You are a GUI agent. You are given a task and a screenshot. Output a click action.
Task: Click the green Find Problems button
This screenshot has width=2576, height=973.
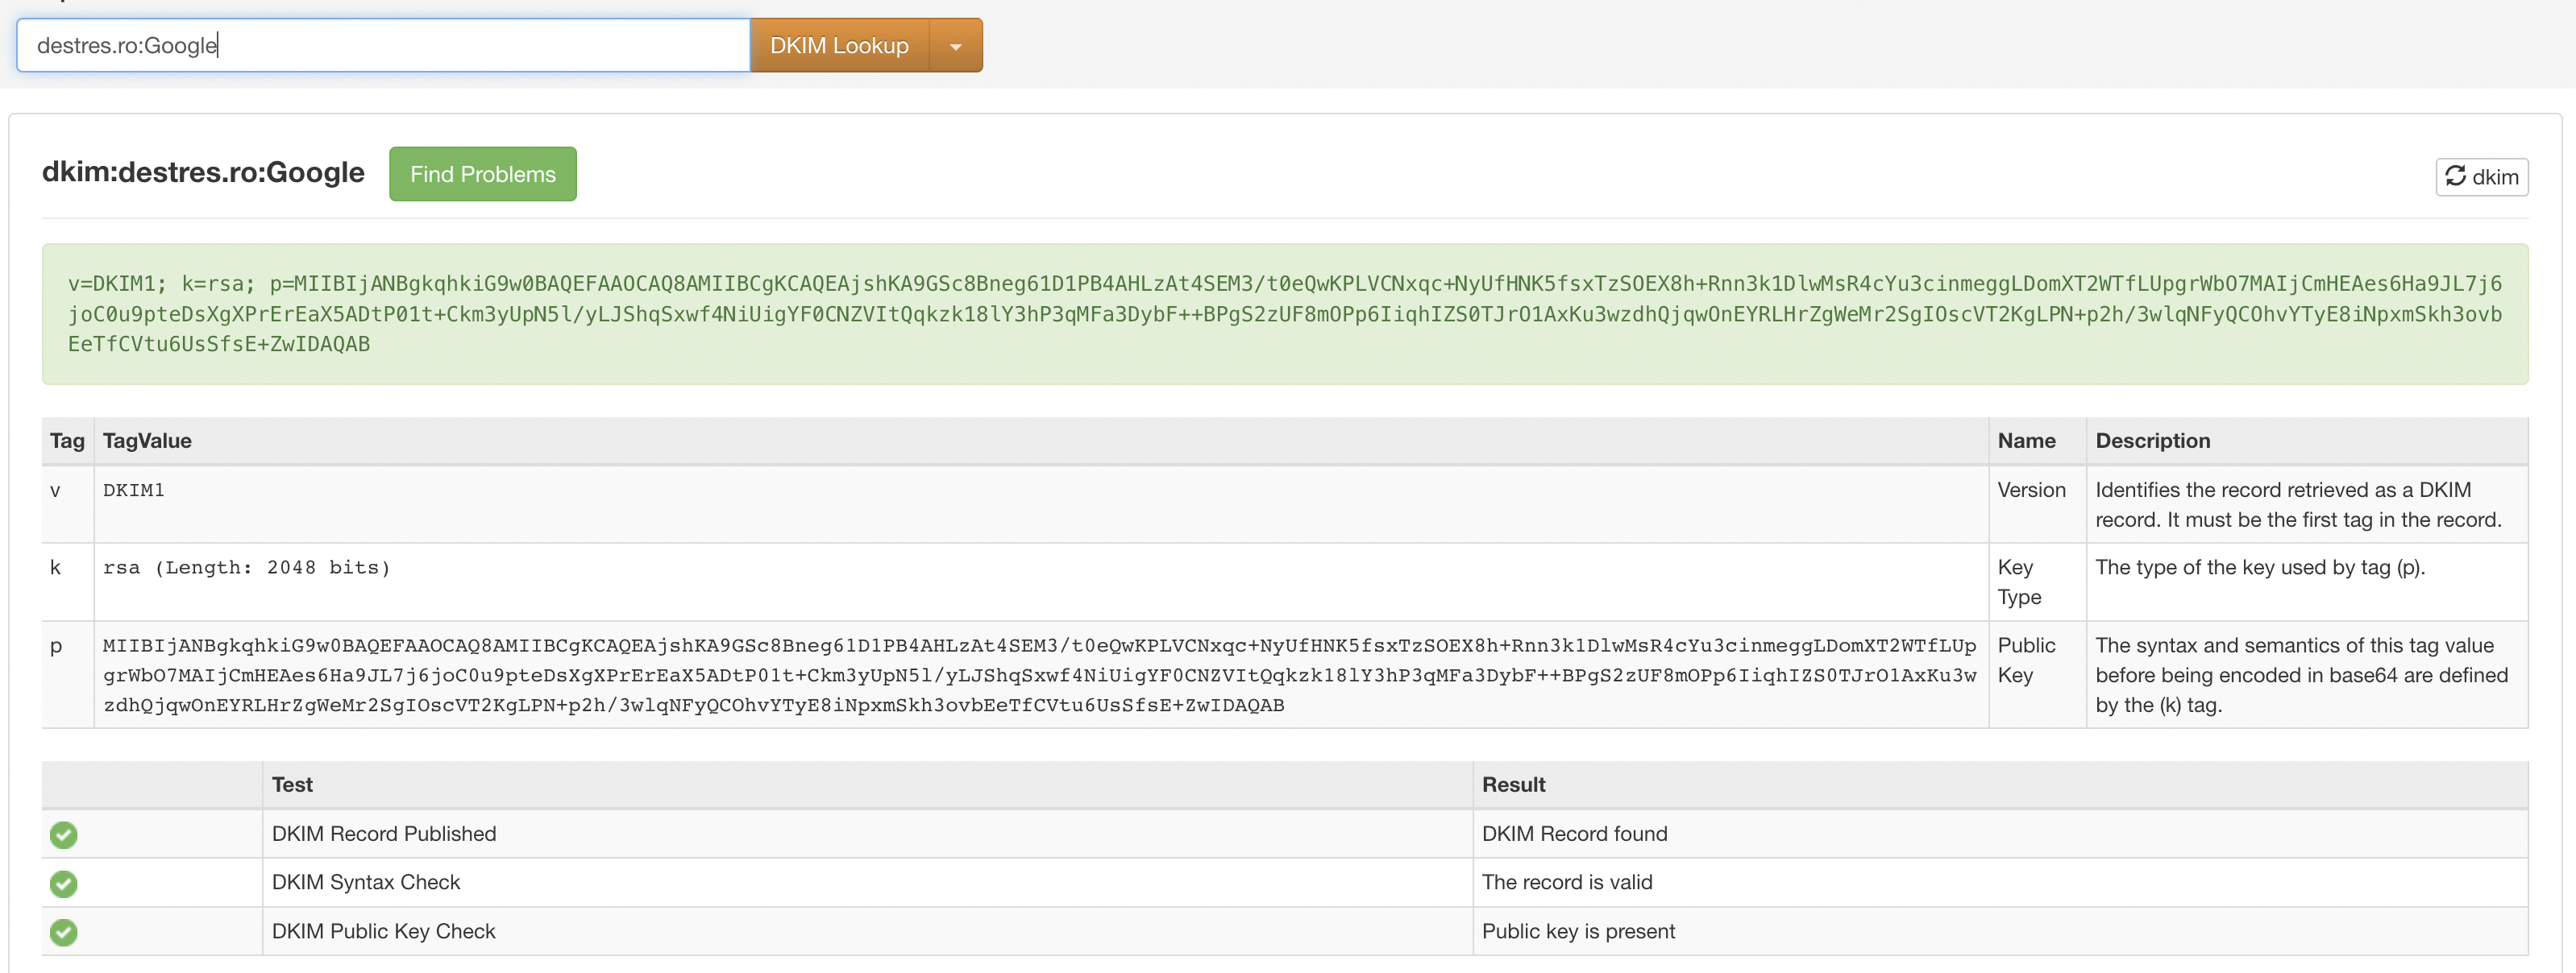tap(483, 174)
